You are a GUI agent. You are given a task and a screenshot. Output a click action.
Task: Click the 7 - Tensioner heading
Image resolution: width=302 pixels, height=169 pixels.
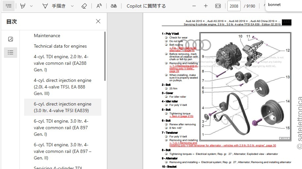coord(170,133)
